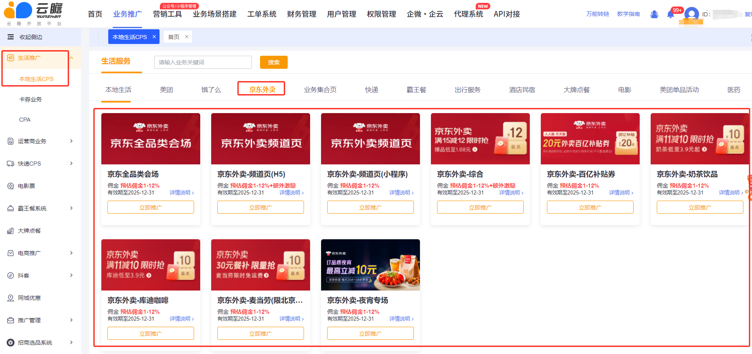Click the 京东外卖-夜宵专场 banner image

[x=370, y=265]
